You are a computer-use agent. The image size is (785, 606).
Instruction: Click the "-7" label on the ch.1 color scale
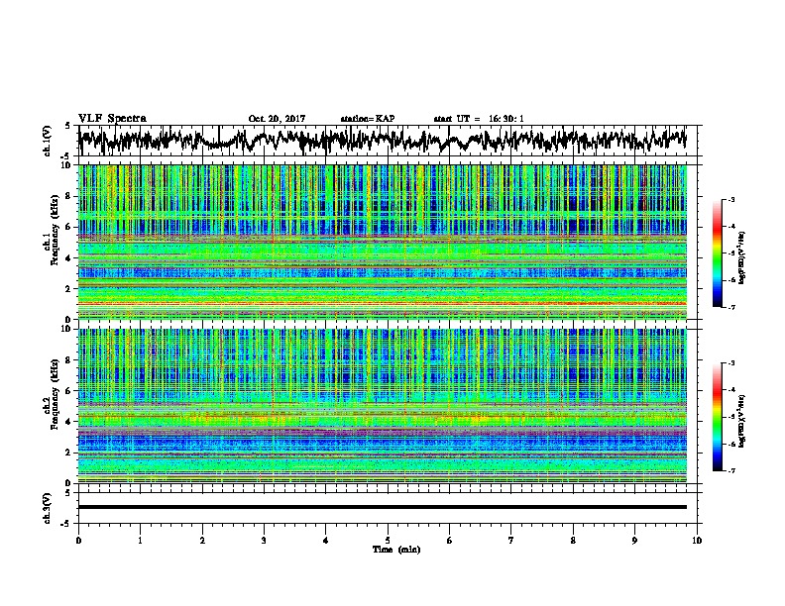coord(731,307)
